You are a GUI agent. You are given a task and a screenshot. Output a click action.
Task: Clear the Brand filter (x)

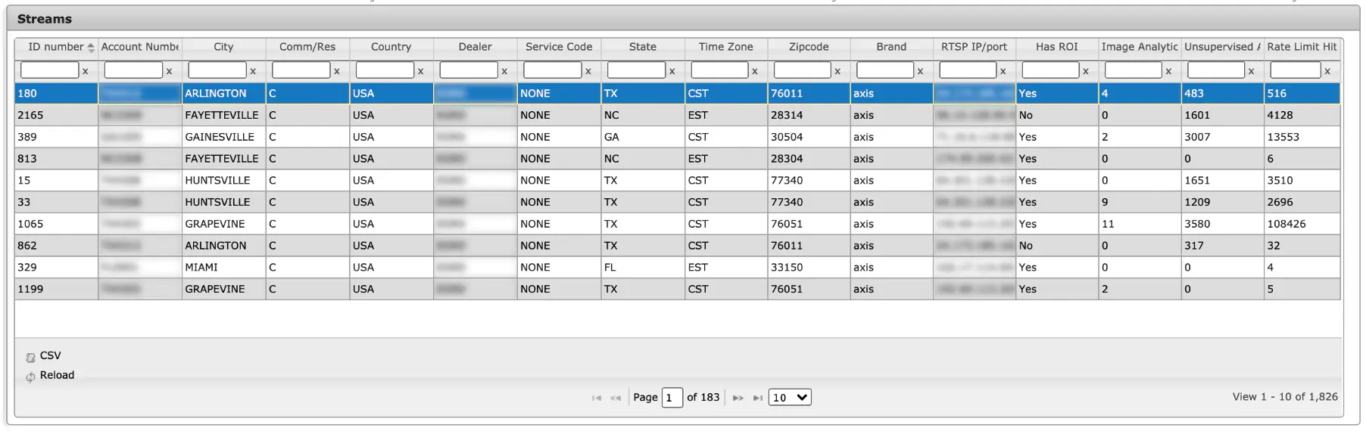920,71
